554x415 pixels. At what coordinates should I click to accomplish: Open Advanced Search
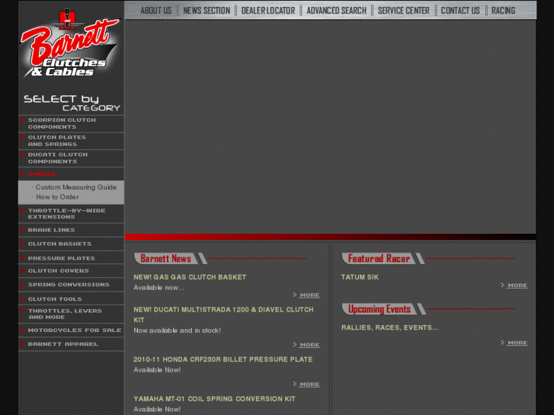336,11
